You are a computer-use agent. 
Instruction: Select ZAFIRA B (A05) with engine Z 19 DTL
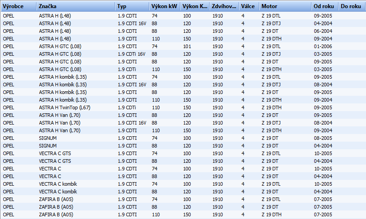(x=183, y=199)
